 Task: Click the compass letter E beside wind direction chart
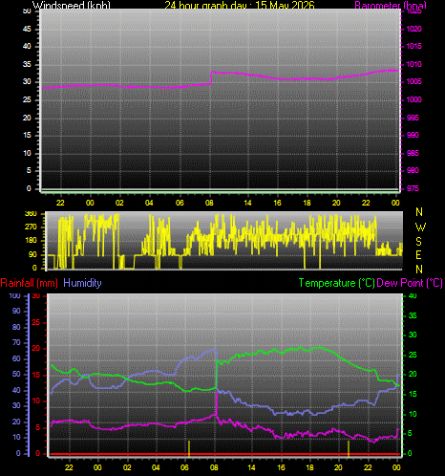419,255
